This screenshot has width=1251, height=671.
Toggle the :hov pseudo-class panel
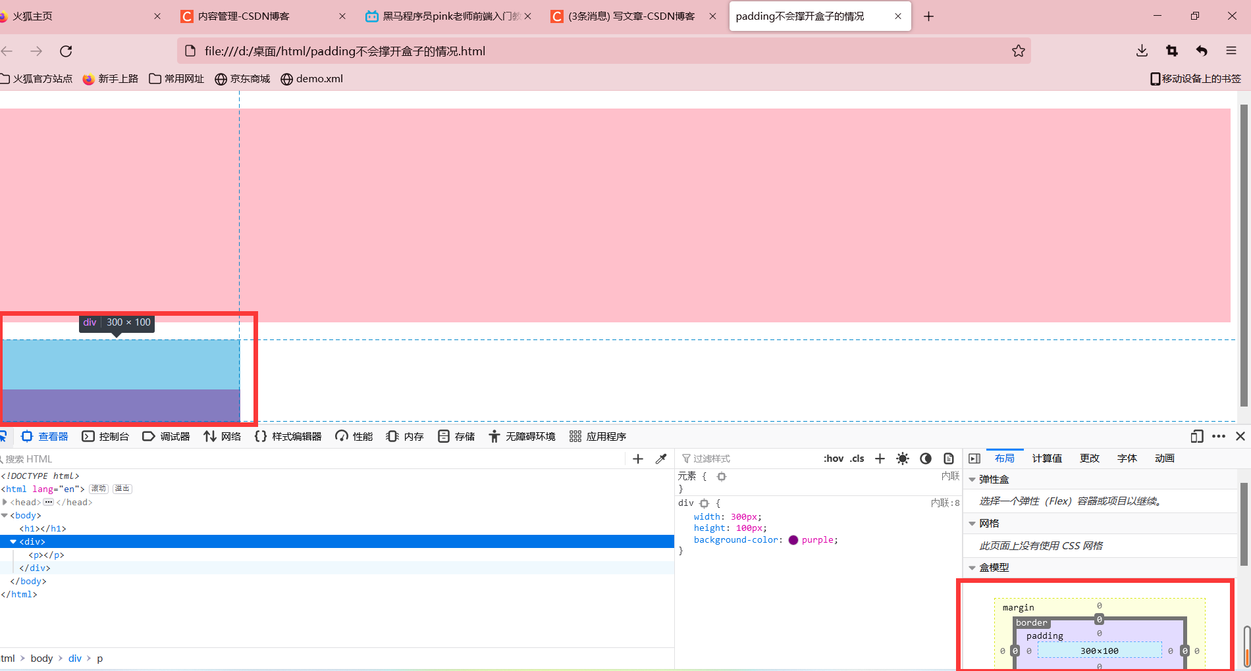834,459
